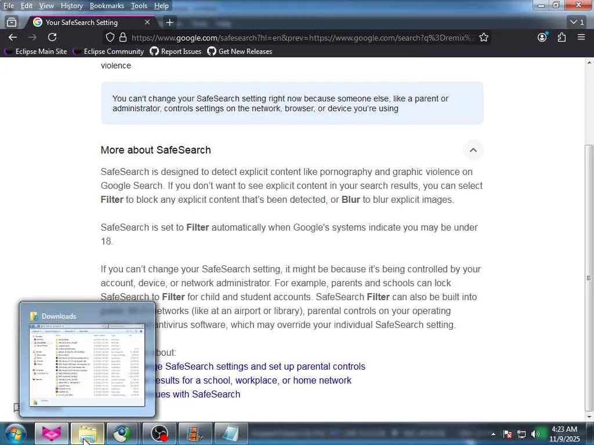
Task: Click the Downloads window preview thumbnail
Action: 87,365
